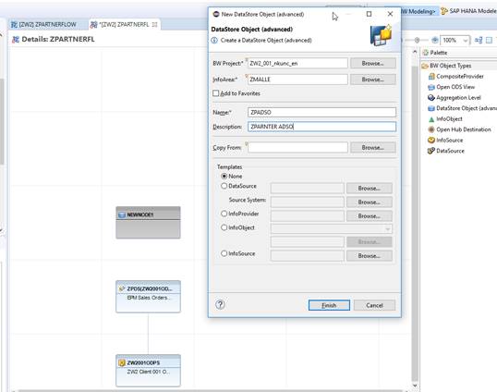
Task: Browse for a Source System
Action: [x=369, y=202]
